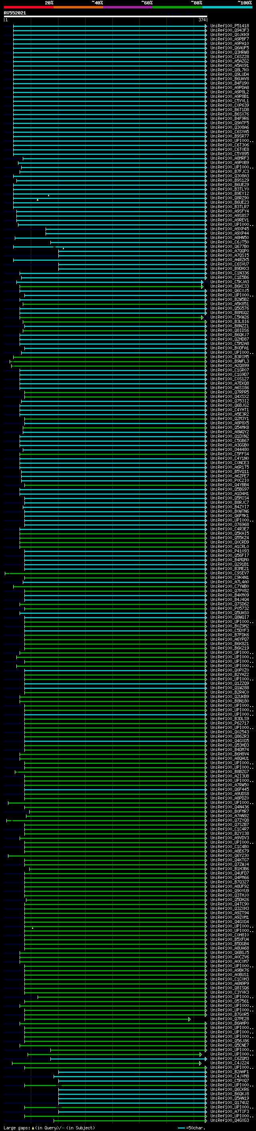Select hit UniRef100_B6SX76

[230, 114]
